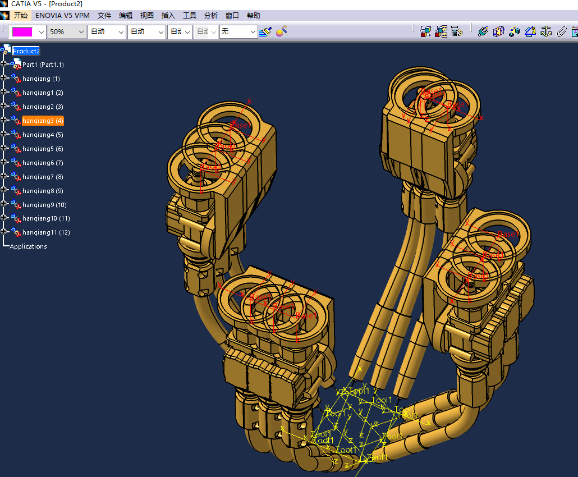Click the paperclip attachment icon

click(561, 31)
